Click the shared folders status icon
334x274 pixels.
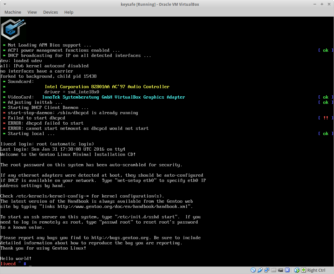click(273, 270)
